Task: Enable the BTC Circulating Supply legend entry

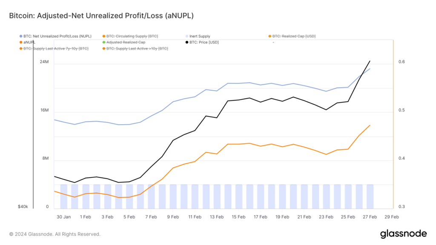Action: pos(130,36)
